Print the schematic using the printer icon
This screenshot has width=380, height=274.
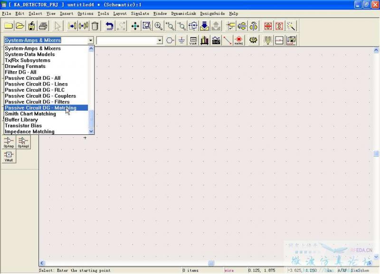pos(43,26)
